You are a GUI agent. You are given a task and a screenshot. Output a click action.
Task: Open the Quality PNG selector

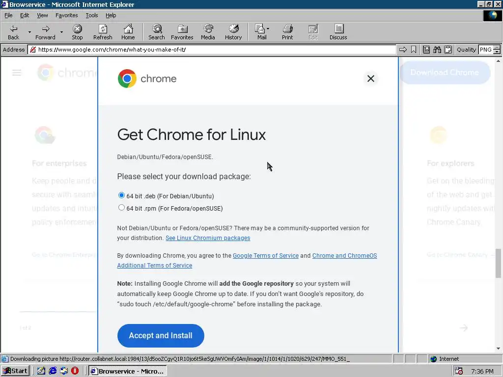pos(486,50)
